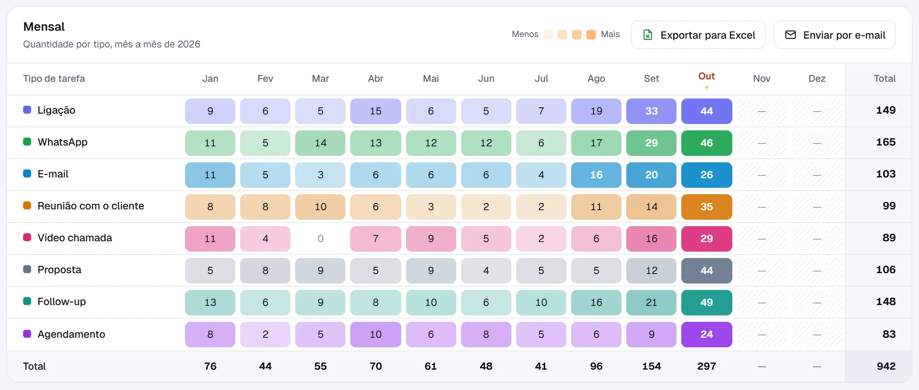Select the Out column header
This screenshot has width=919, height=390.
[706, 76]
